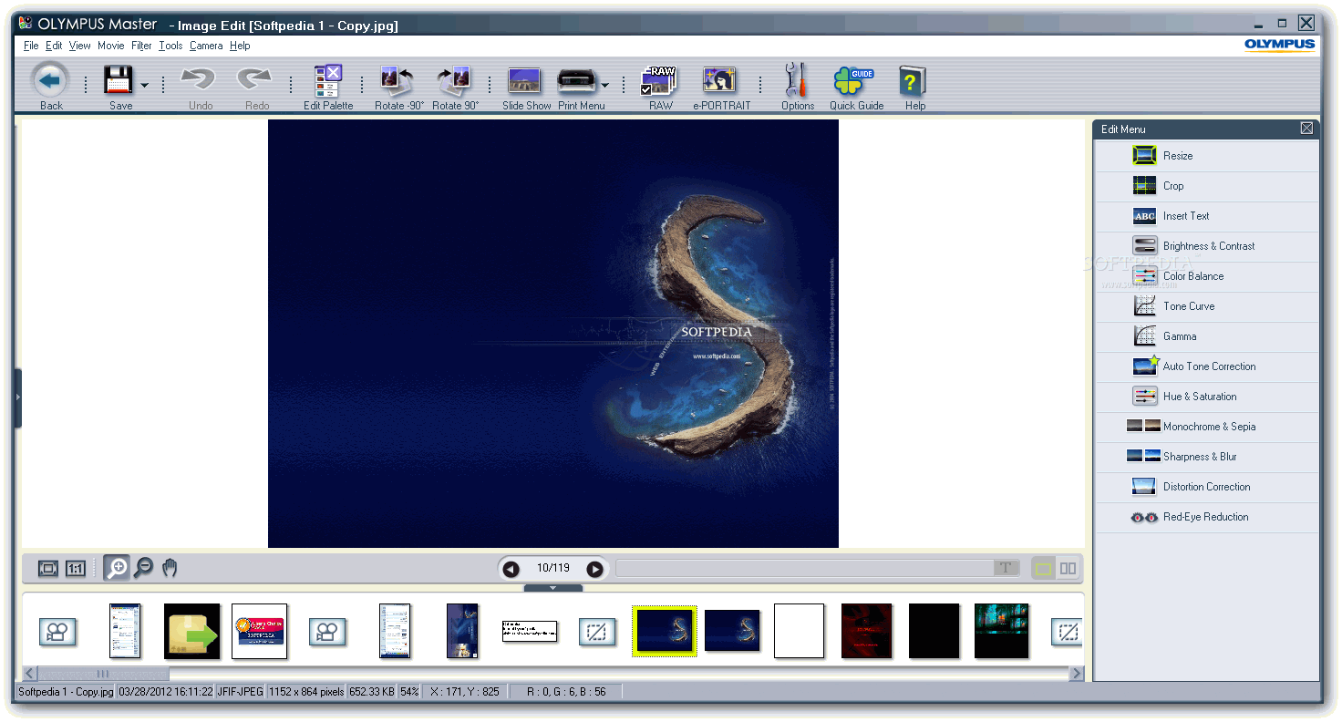This screenshot has height=722, width=1342.
Task: Expand the left side panel handle
Action: 17,398
